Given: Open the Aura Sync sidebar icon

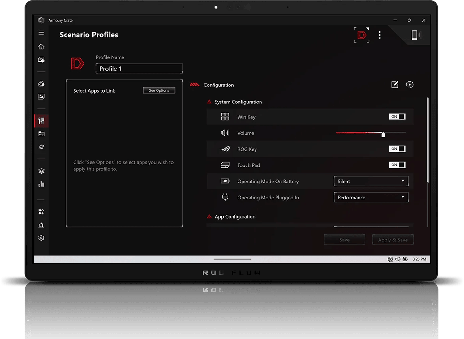Looking at the screenshot, I should tap(41, 84).
